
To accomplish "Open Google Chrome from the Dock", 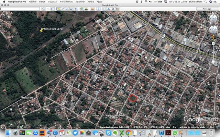I will pyautogui.click(x=128, y=133).
